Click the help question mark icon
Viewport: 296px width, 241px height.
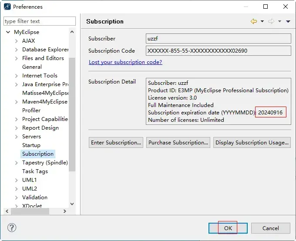tap(12, 228)
